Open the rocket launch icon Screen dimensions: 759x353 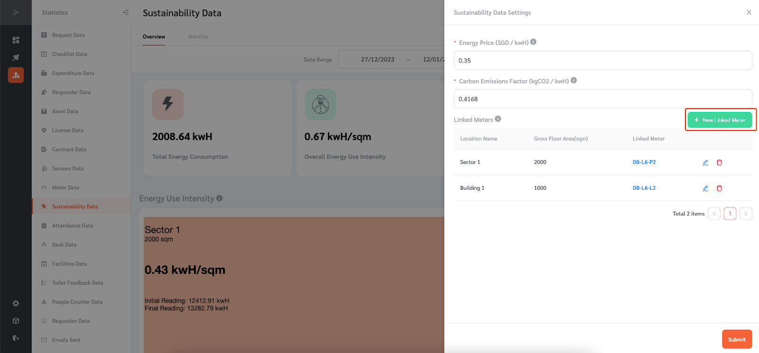(x=16, y=57)
